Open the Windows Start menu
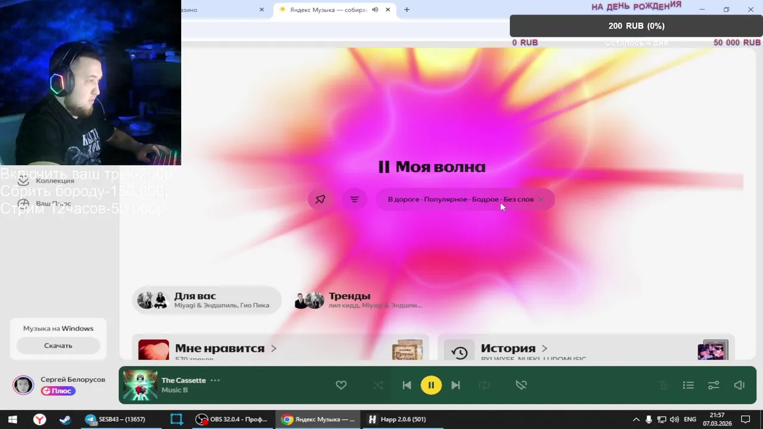 12,419
